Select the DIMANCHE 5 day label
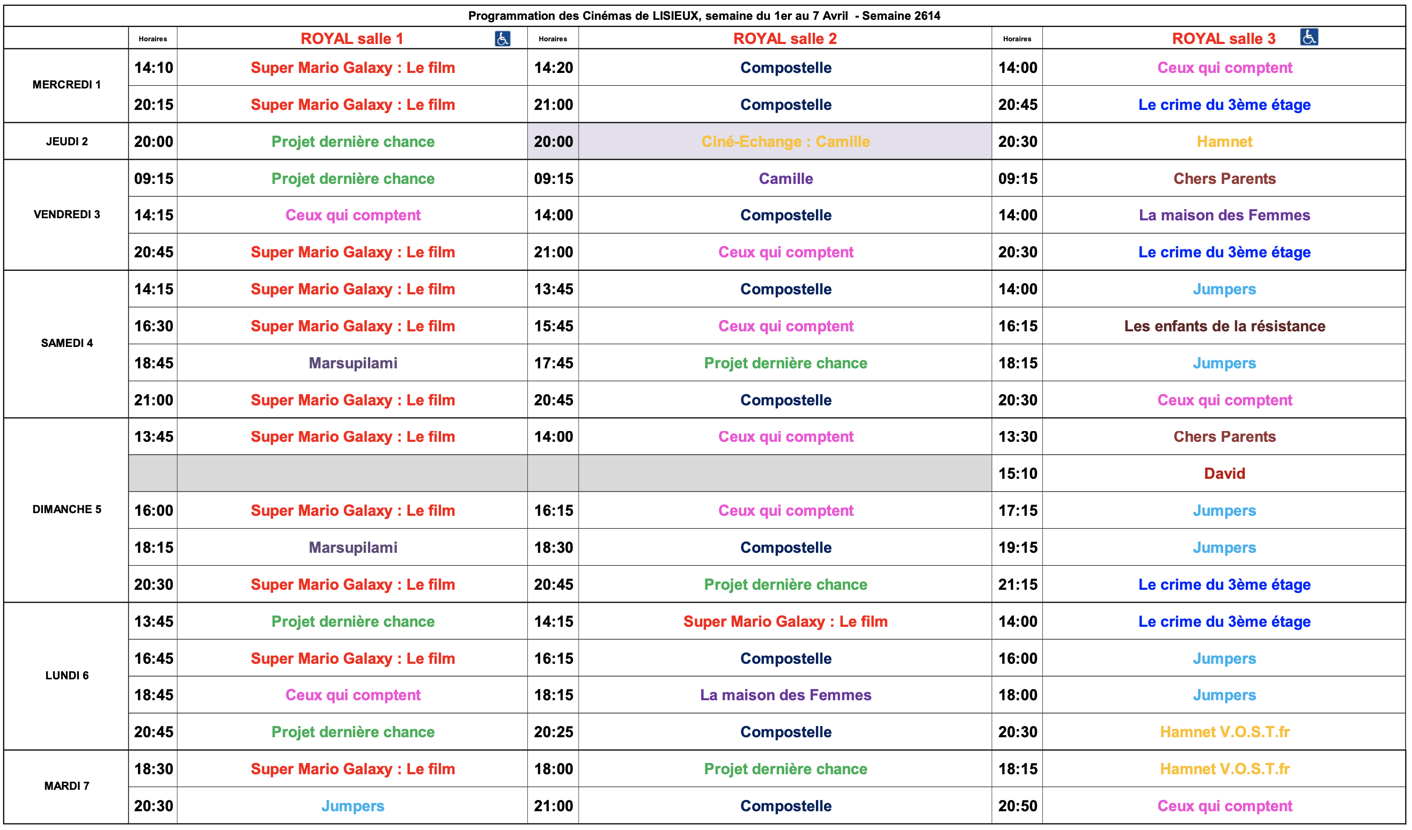The height and width of the screenshot is (830, 1412). (66, 509)
